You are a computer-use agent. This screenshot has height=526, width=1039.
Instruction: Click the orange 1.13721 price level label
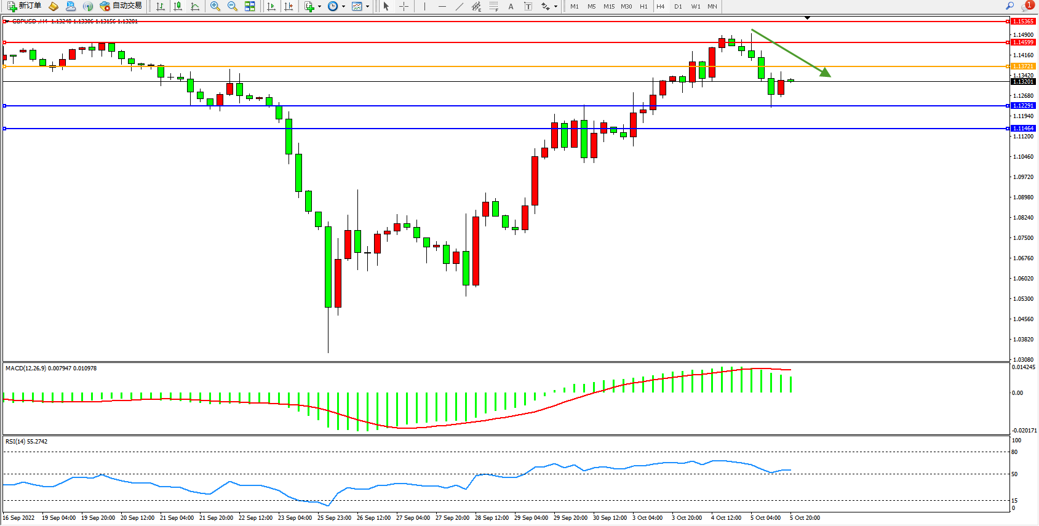1023,66
